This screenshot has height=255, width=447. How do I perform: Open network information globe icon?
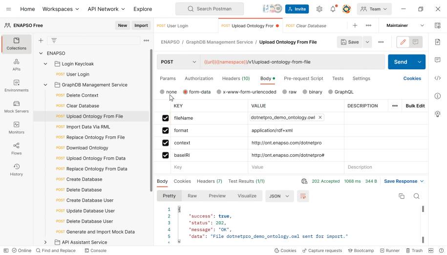[x=304, y=181]
